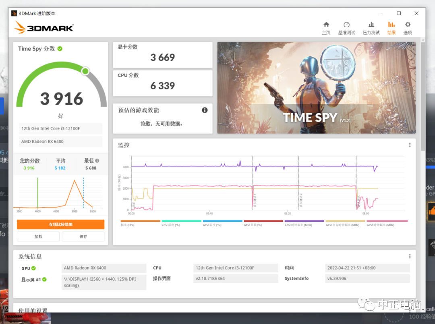Toggle 帧率 (FPS) legend in monitoring chart

(x=140, y=223)
